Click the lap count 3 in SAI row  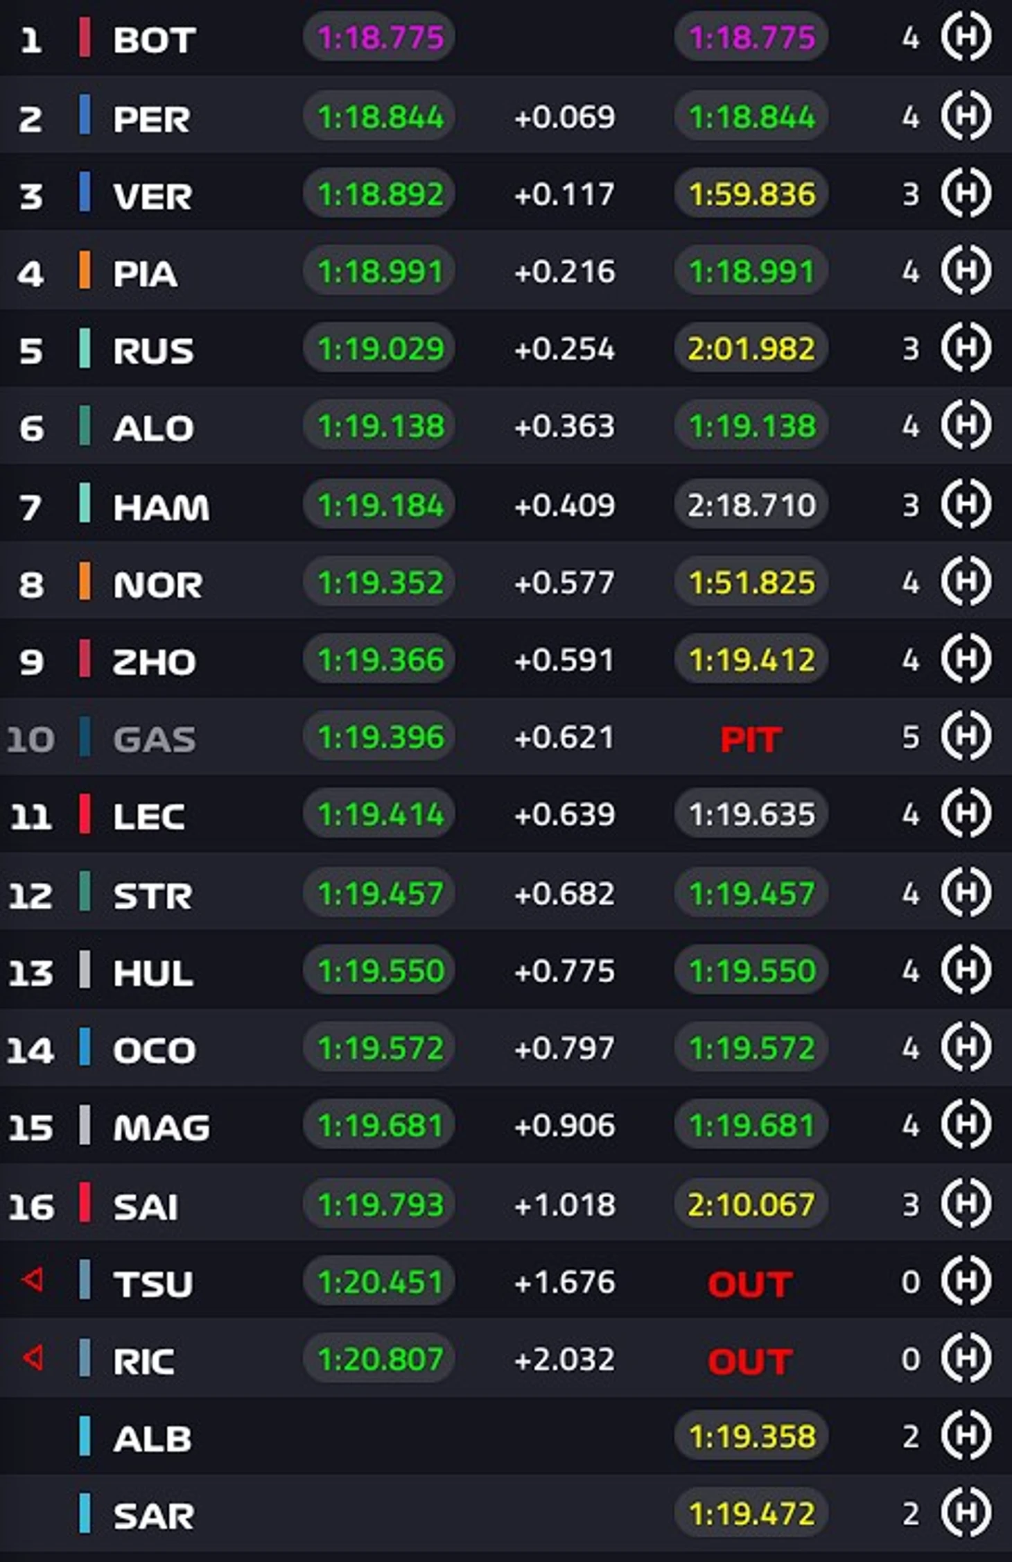pyautogui.click(x=911, y=1205)
